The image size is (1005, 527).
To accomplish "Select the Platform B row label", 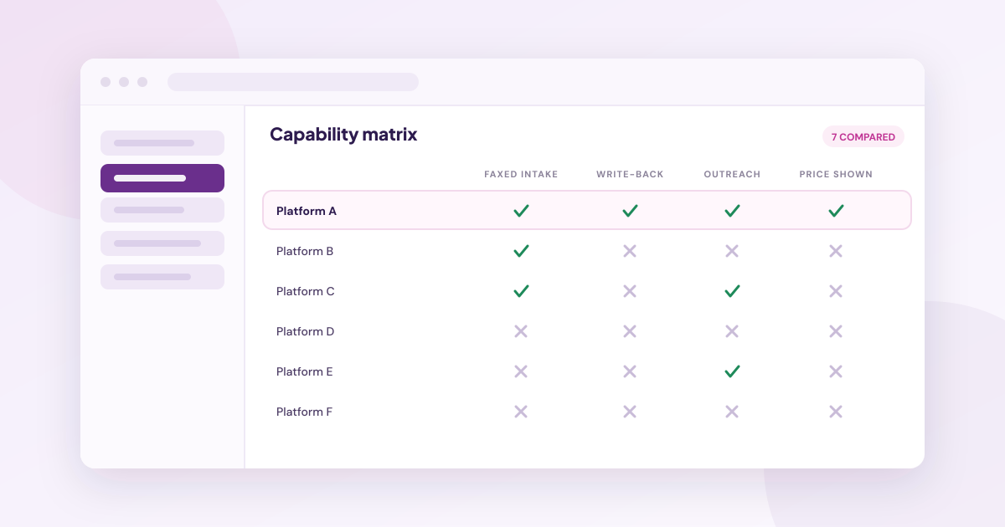I will (305, 251).
